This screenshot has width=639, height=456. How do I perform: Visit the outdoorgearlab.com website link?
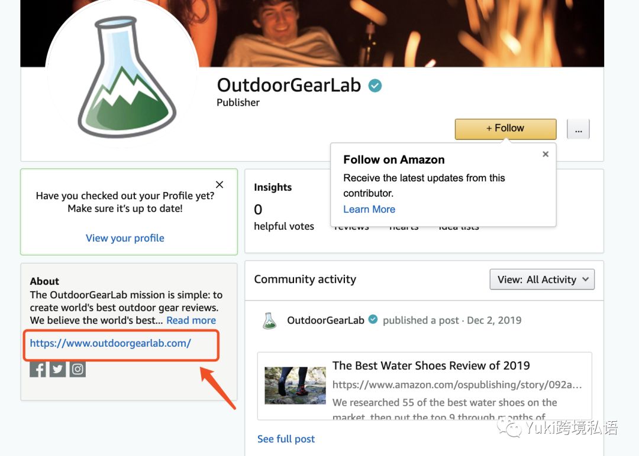tap(111, 343)
